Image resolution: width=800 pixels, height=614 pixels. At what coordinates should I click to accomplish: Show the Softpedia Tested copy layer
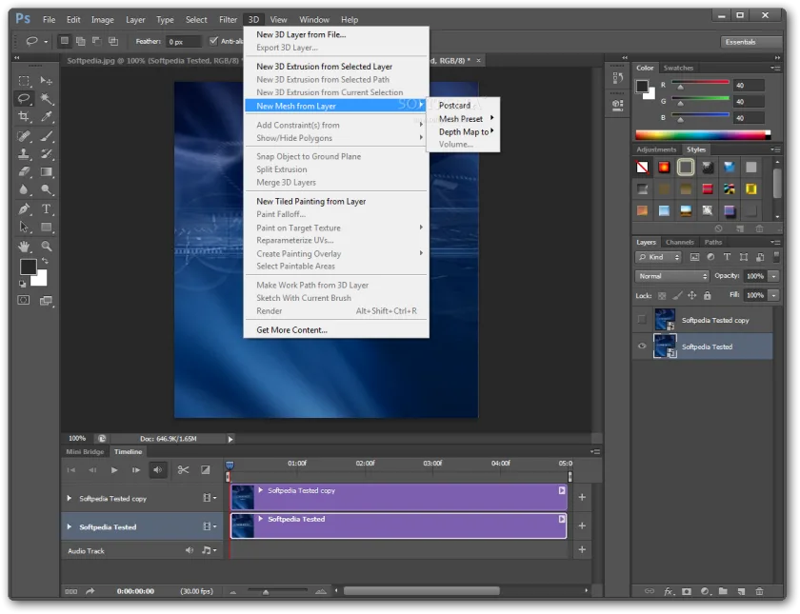(642, 320)
